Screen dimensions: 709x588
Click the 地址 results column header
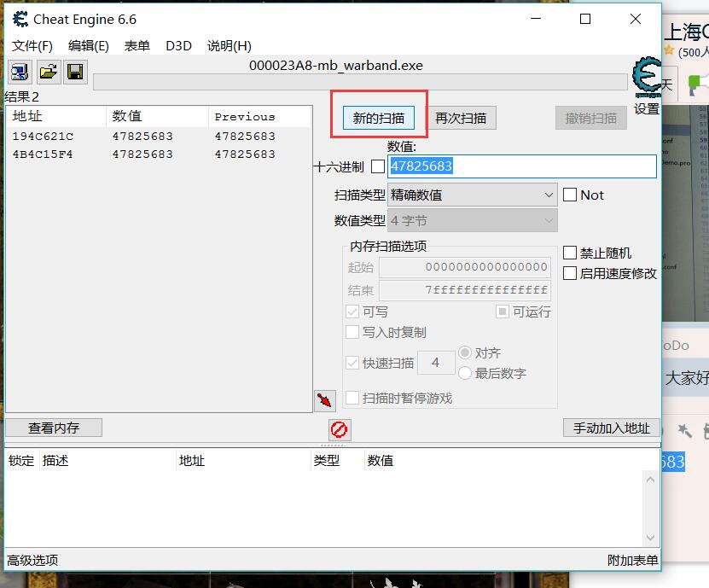pos(56,116)
